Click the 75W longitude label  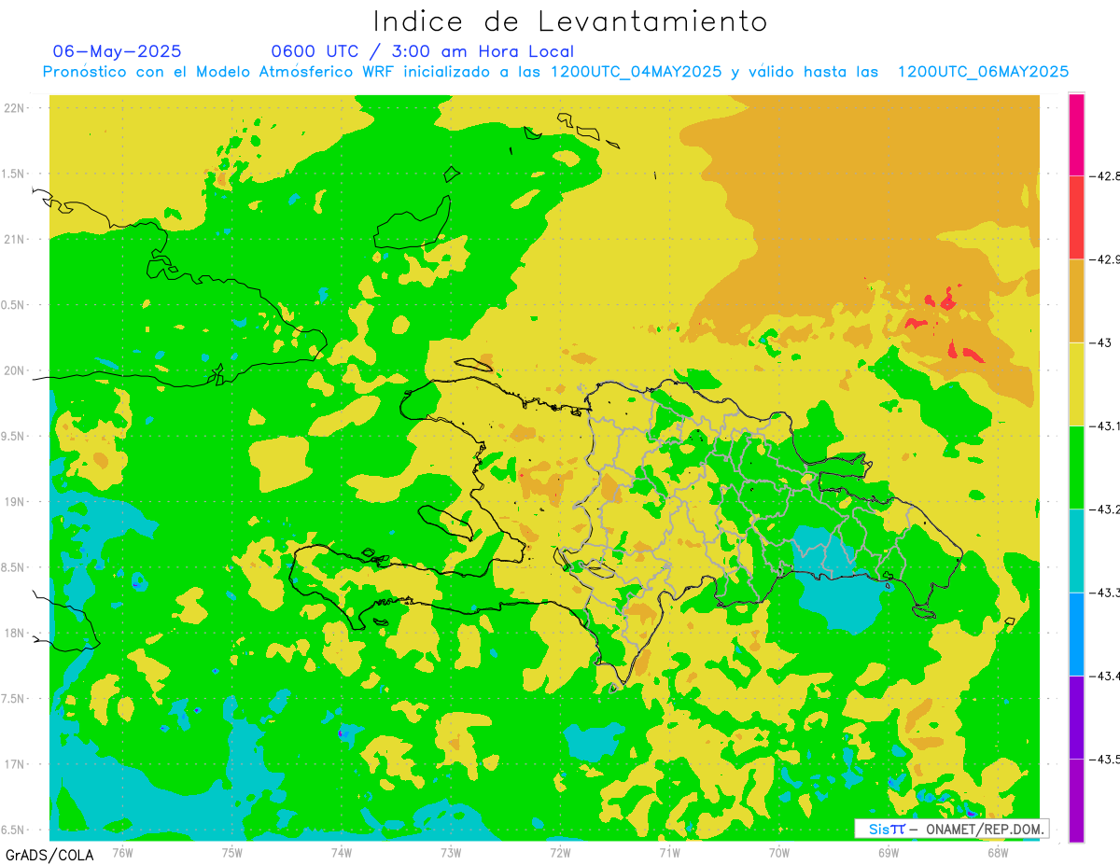(x=231, y=852)
